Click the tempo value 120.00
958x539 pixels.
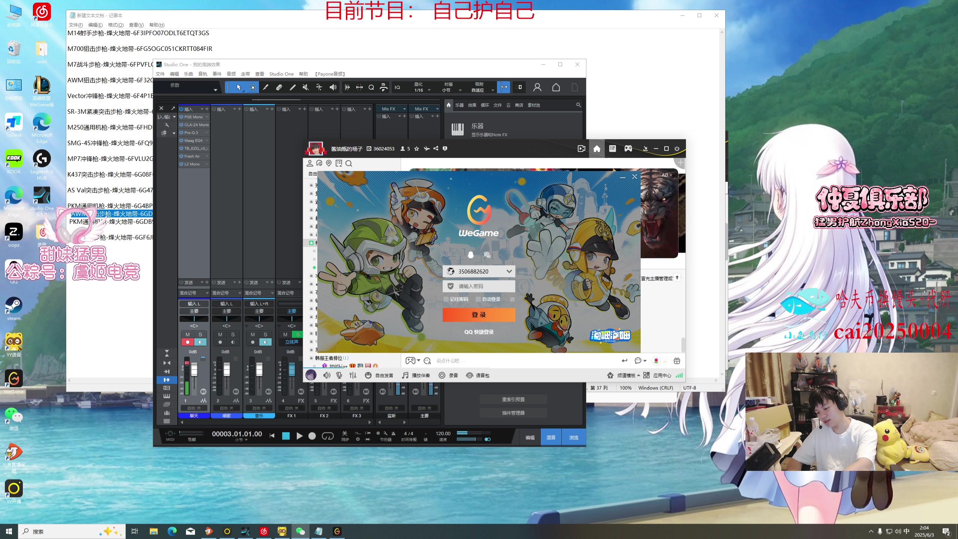click(x=443, y=433)
